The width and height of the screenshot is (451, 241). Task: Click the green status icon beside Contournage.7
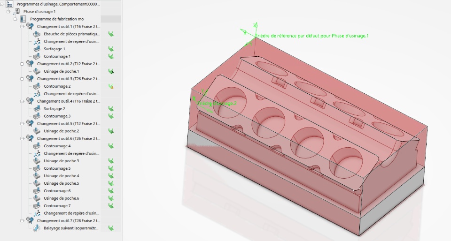click(111, 205)
